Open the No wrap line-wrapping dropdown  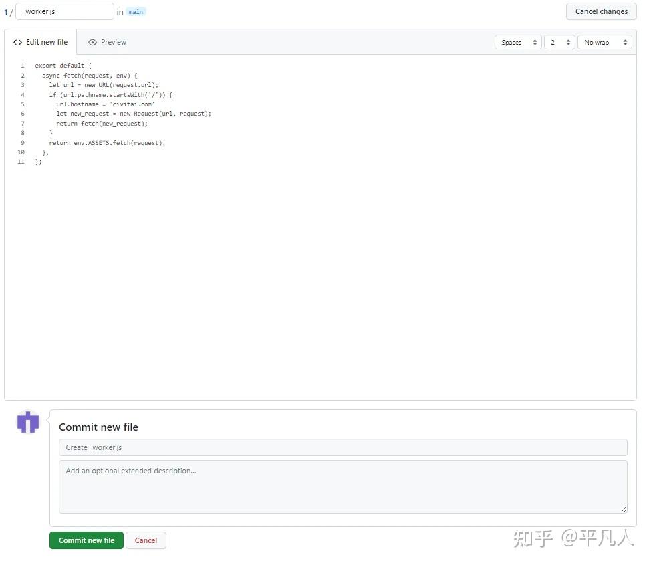pos(604,42)
